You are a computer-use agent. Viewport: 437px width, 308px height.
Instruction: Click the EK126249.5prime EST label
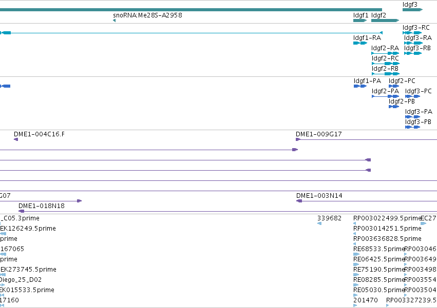coord(28,229)
